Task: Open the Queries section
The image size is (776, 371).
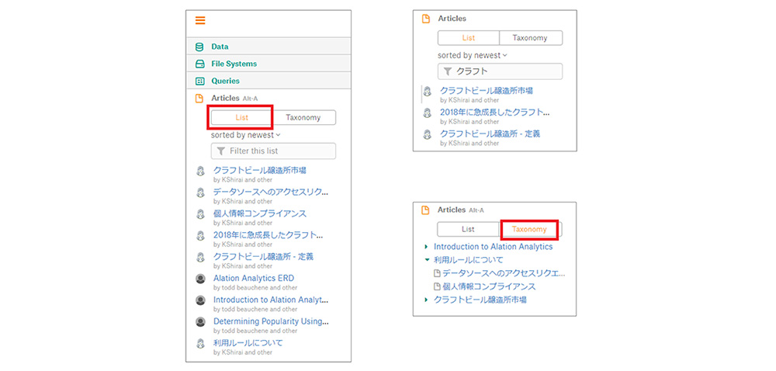Action: tap(225, 81)
